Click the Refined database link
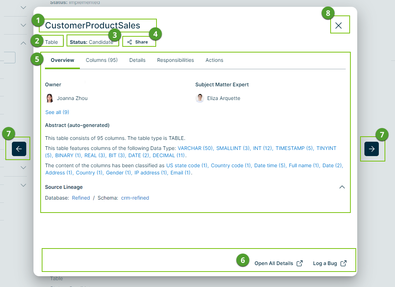The height and width of the screenshot is (287, 395). [81, 198]
